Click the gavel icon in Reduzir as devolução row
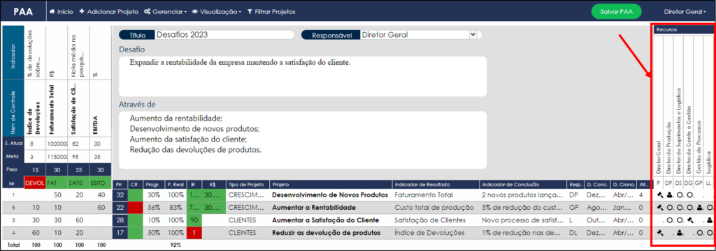This screenshot has height=251, width=716. [660, 232]
